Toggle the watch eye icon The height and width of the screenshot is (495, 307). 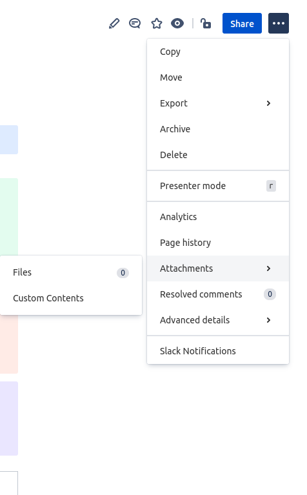coord(177,23)
